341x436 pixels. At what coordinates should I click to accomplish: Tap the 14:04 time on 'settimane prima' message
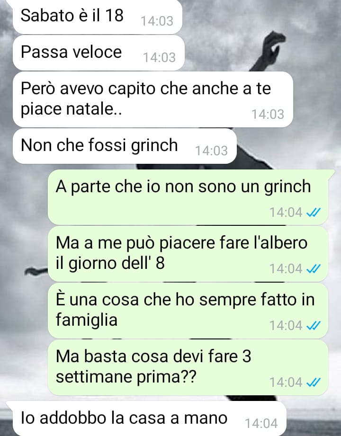tap(286, 383)
